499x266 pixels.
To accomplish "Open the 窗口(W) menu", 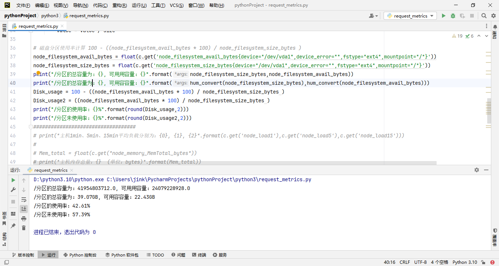I will [197, 5].
